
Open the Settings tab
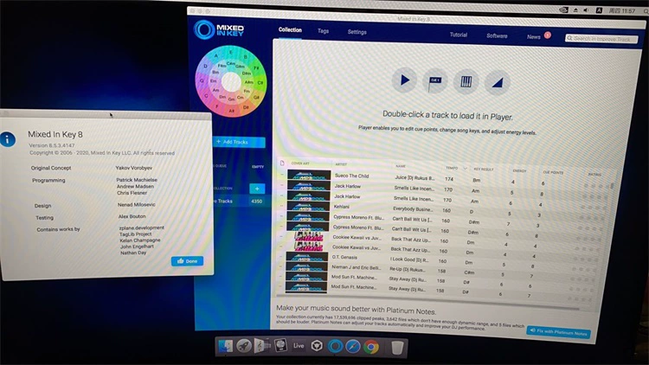(357, 32)
